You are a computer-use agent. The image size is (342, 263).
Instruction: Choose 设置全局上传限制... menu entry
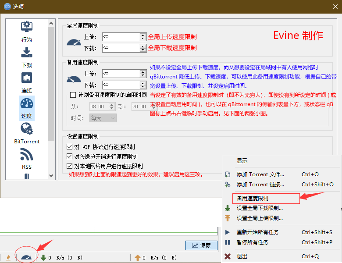point(260,218)
